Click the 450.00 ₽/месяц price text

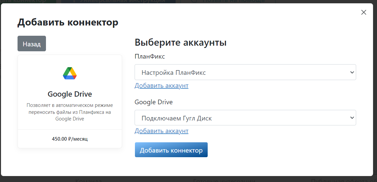pos(70,139)
